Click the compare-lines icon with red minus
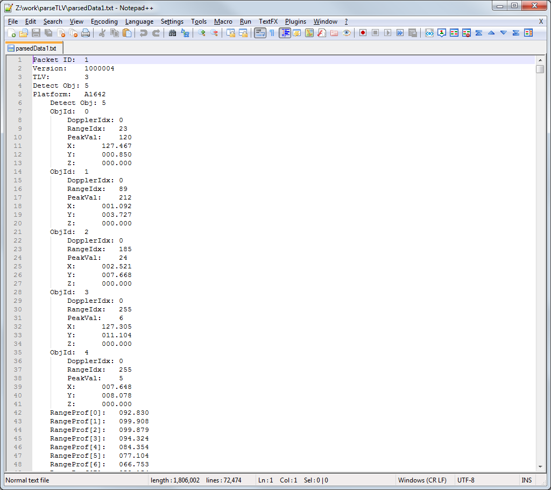This screenshot has width=551, height=490. coord(467,33)
